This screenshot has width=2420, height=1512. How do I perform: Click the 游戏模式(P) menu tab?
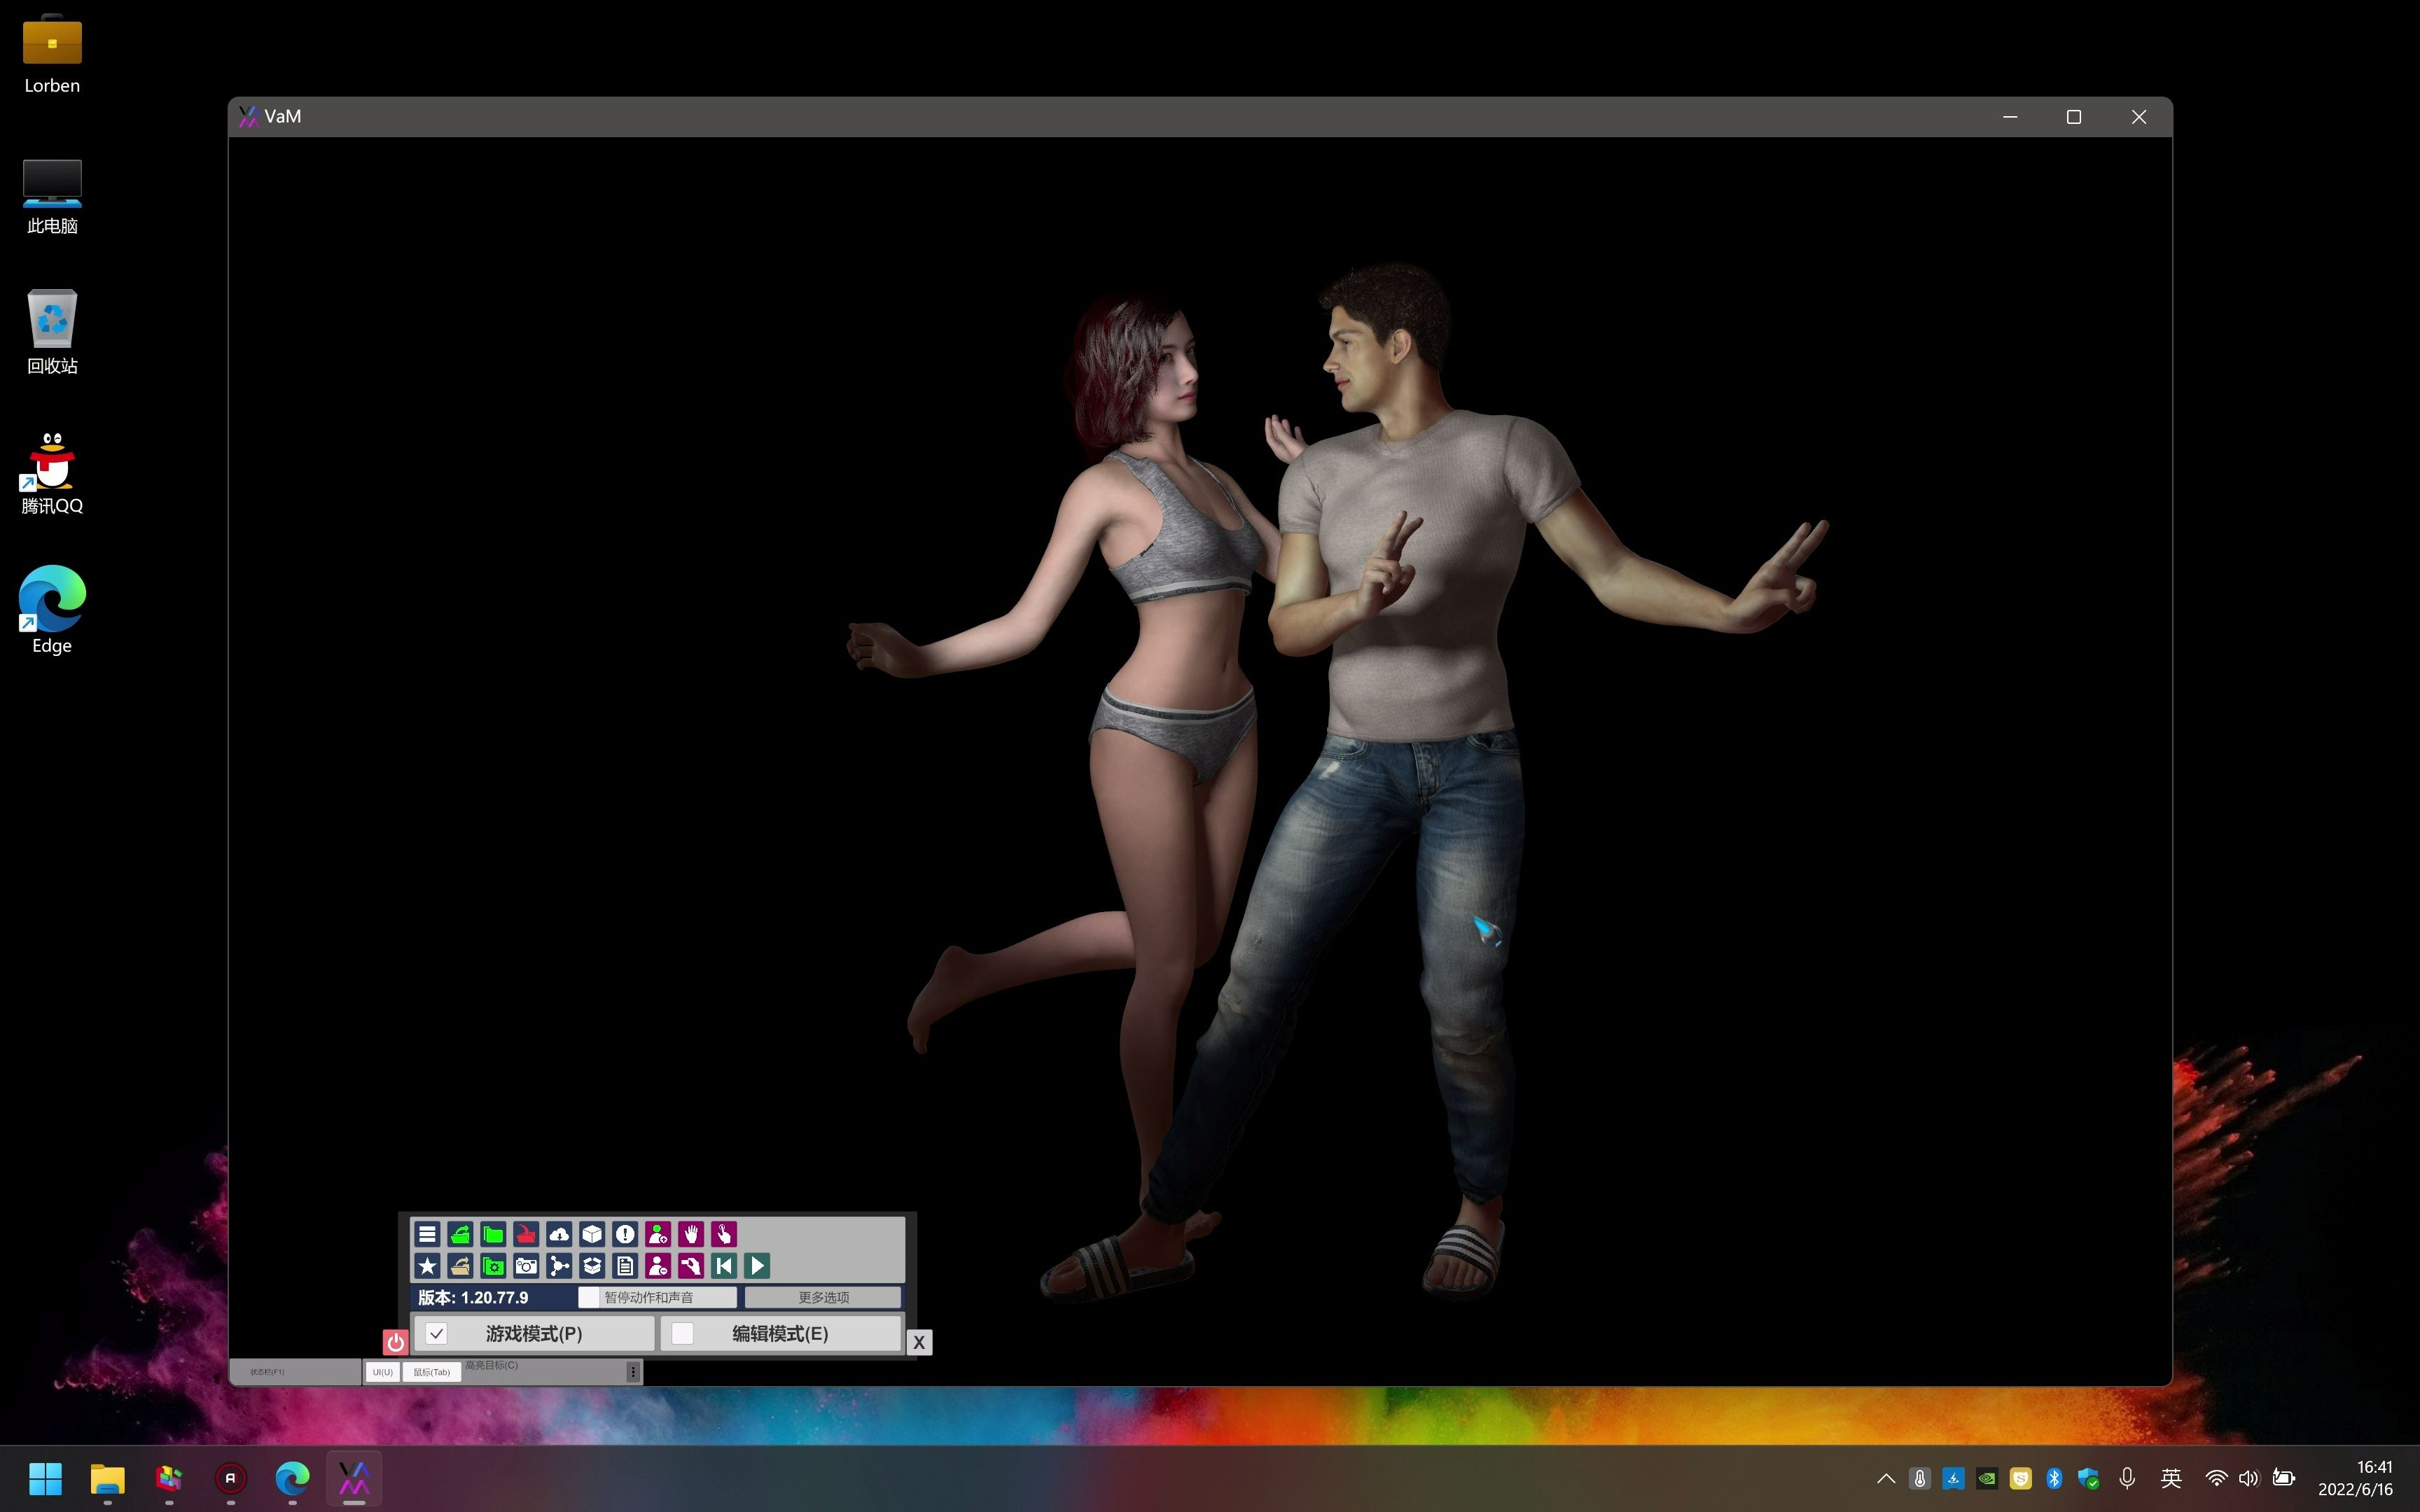[531, 1333]
